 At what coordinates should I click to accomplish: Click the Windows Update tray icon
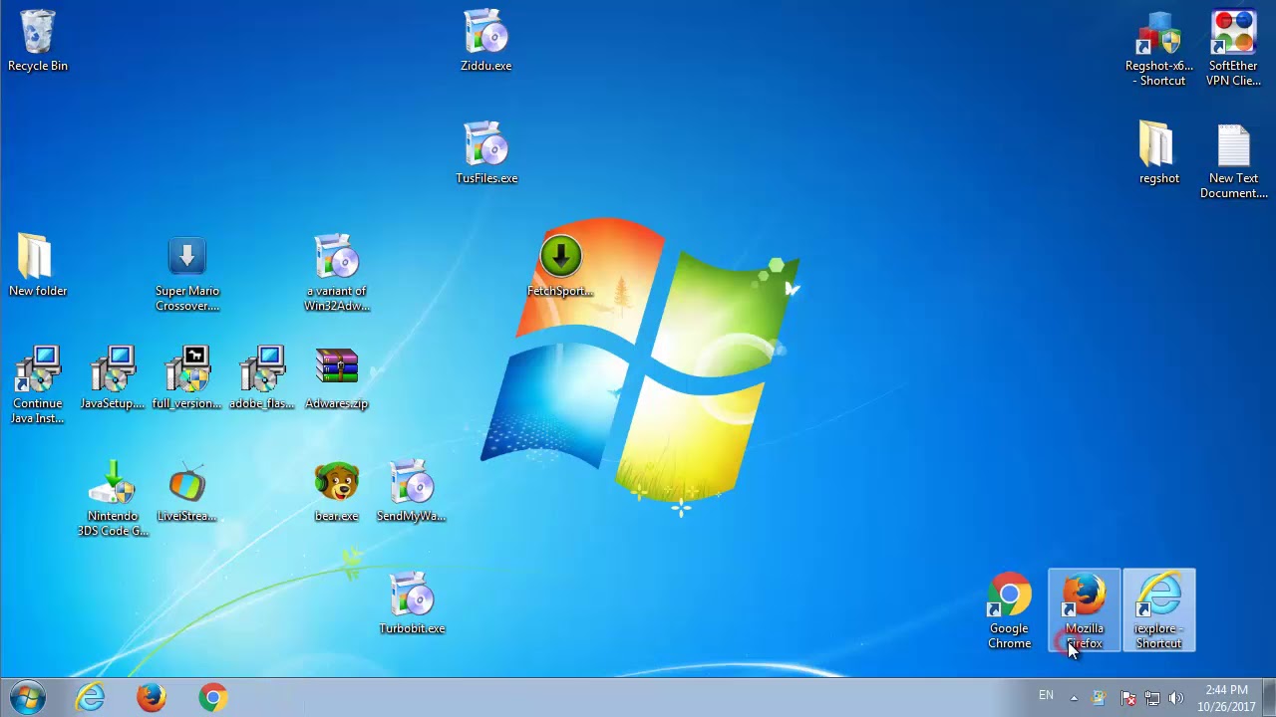[1099, 698]
